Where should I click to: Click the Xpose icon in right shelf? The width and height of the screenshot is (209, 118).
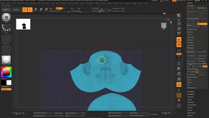point(179,106)
